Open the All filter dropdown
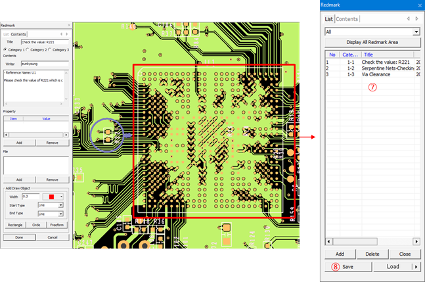Viewport: 425px width, 282px height. [416, 32]
